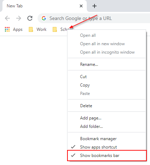This screenshot has height=165, width=150.
Task: Click the browser back arrow
Action: 7,18
